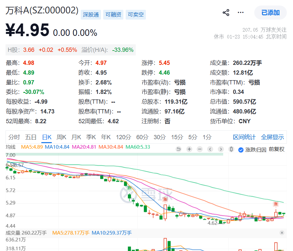Open the 前复权 adjustment dropdown
Viewport: 293px width, 251px height.
[276, 149]
